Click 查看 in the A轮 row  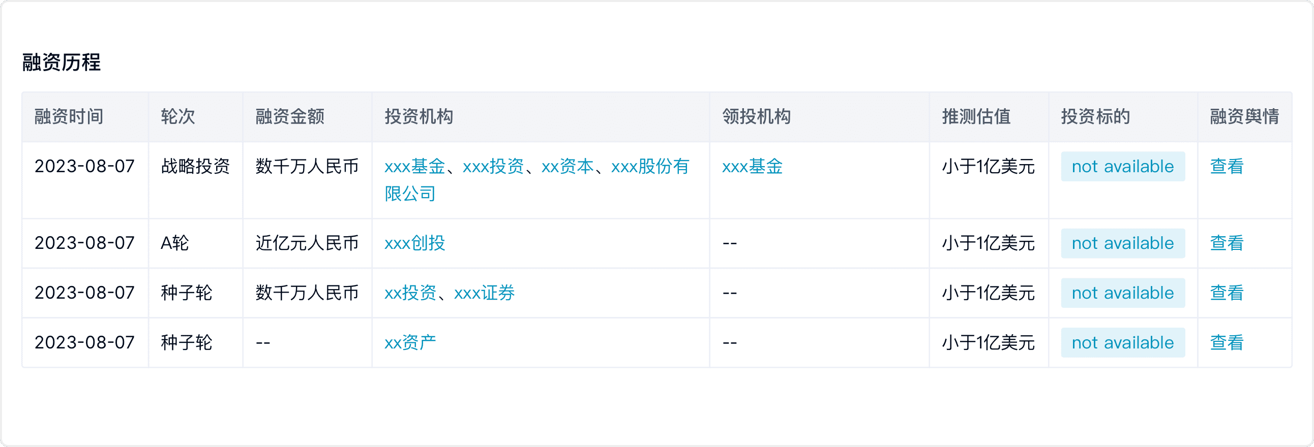pyautogui.click(x=1226, y=243)
